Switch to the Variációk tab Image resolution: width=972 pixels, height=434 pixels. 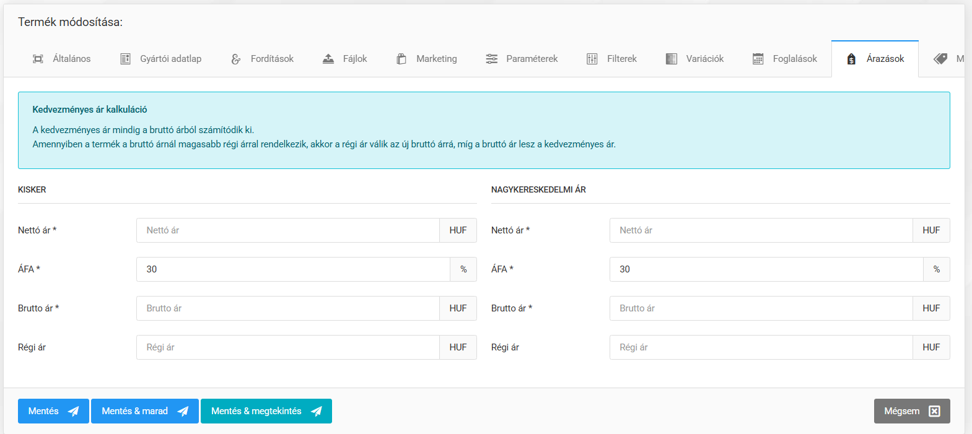click(694, 59)
